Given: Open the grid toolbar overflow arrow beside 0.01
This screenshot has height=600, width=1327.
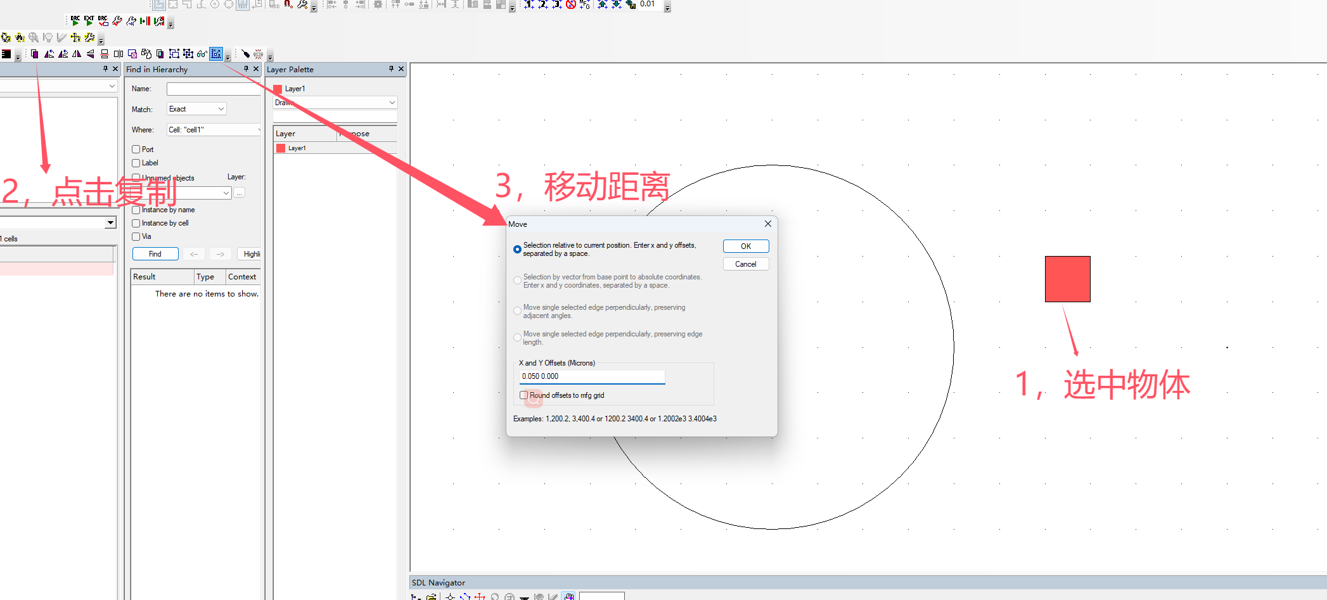Looking at the screenshot, I should [667, 8].
